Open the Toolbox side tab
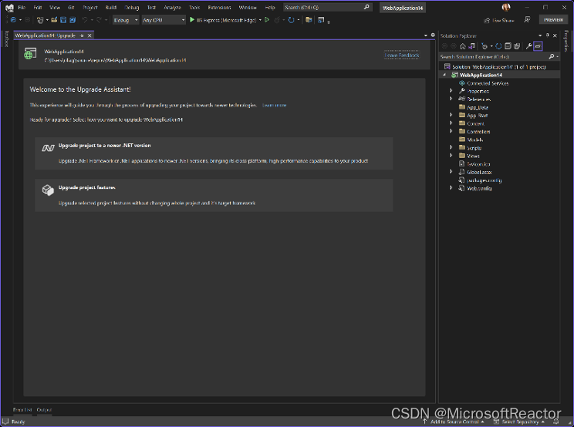This screenshot has height=427, width=574. point(6,39)
